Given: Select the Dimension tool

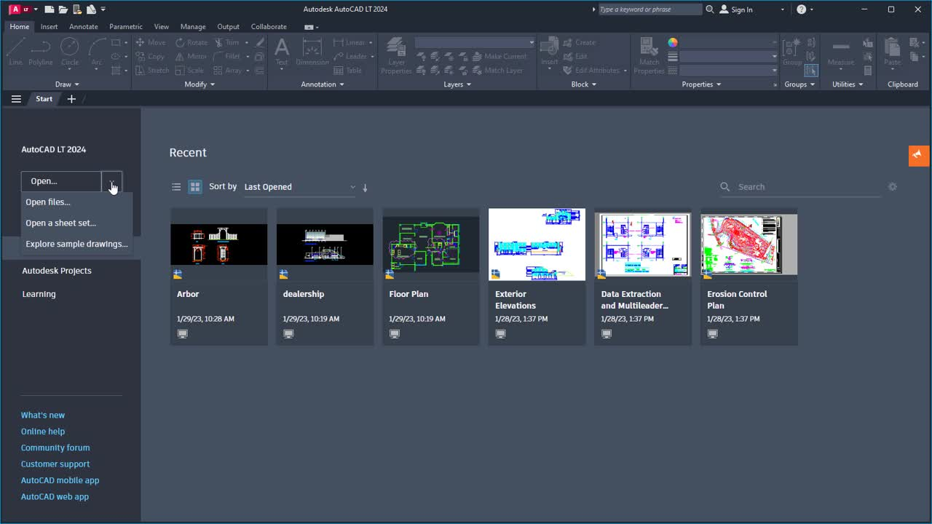Looking at the screenshot, I should (312, 52).
